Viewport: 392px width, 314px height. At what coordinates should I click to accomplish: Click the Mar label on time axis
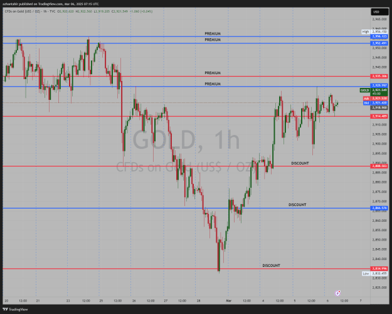point(229,301)
